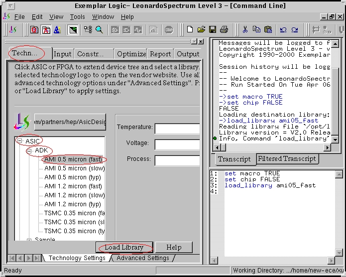The height and width of the screenshot is (277, 346).
Task: Select the Transcript tab
Action: [x=235, y=159]
